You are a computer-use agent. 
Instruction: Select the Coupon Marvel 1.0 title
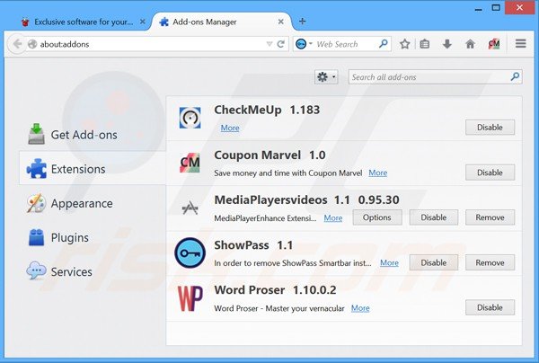coord(269,155)
